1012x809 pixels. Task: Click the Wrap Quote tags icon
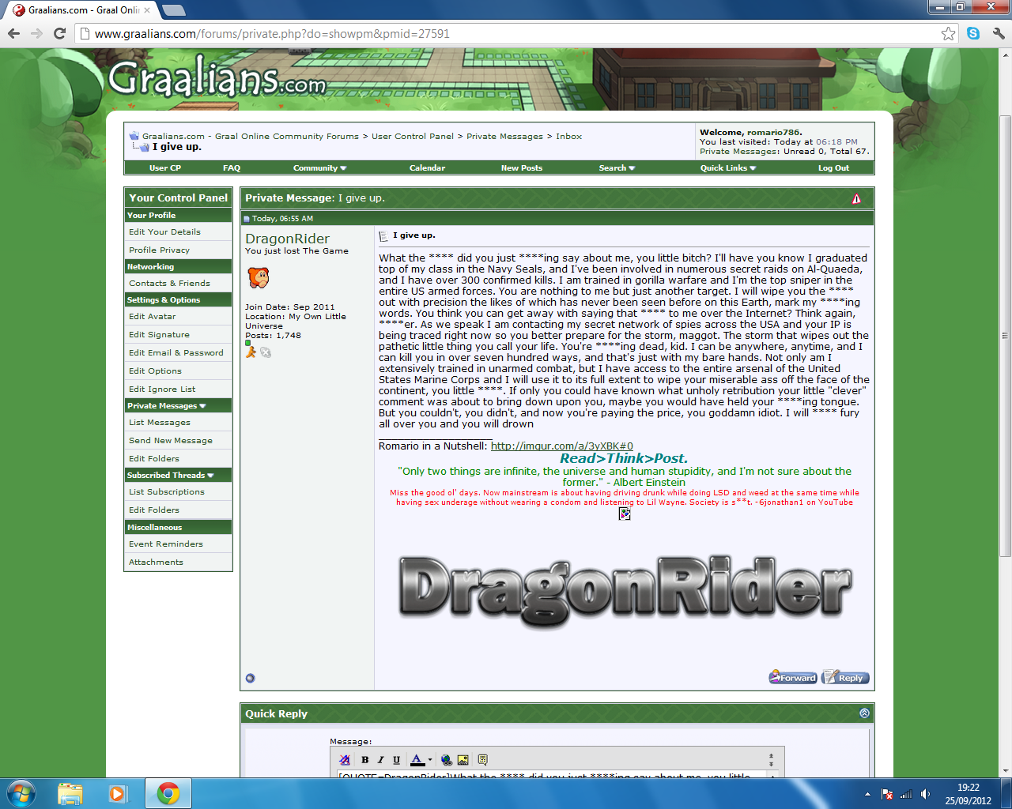pos(482,760)
